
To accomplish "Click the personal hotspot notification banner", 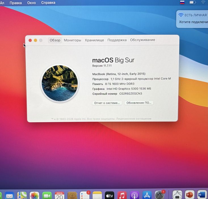I will pyautogui.click(x=192, y=19).
